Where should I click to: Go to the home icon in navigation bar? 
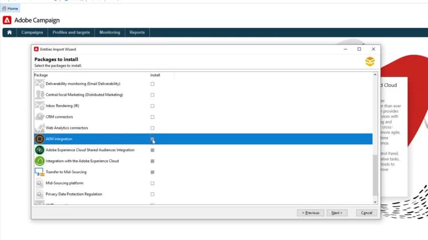[10, 32]
